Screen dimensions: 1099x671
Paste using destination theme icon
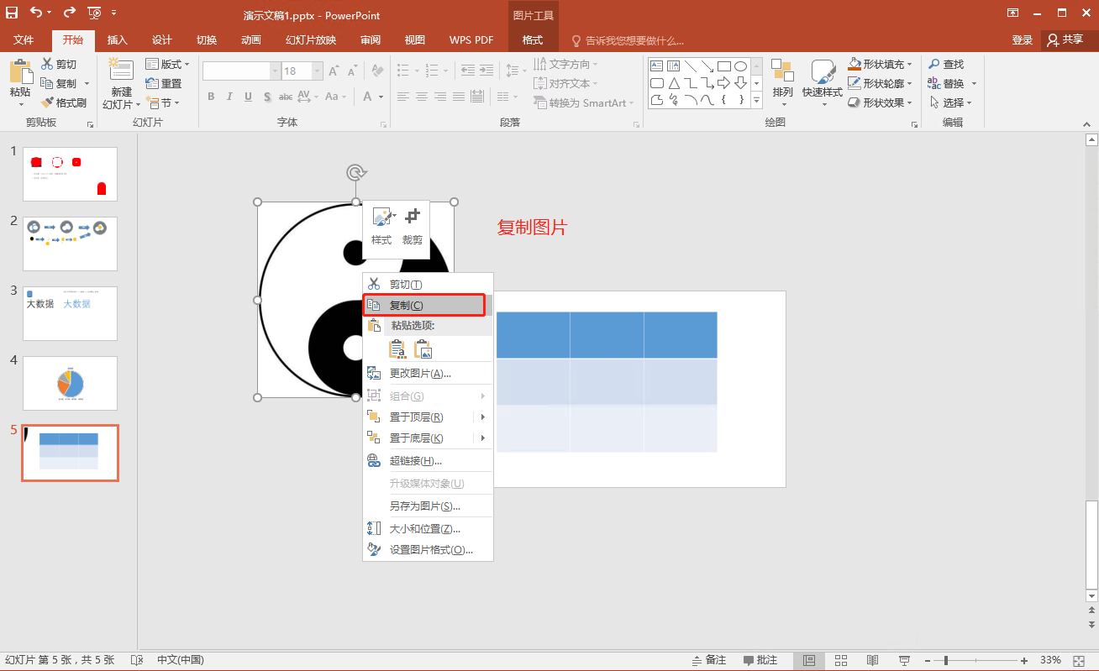[x=398, y=349]
